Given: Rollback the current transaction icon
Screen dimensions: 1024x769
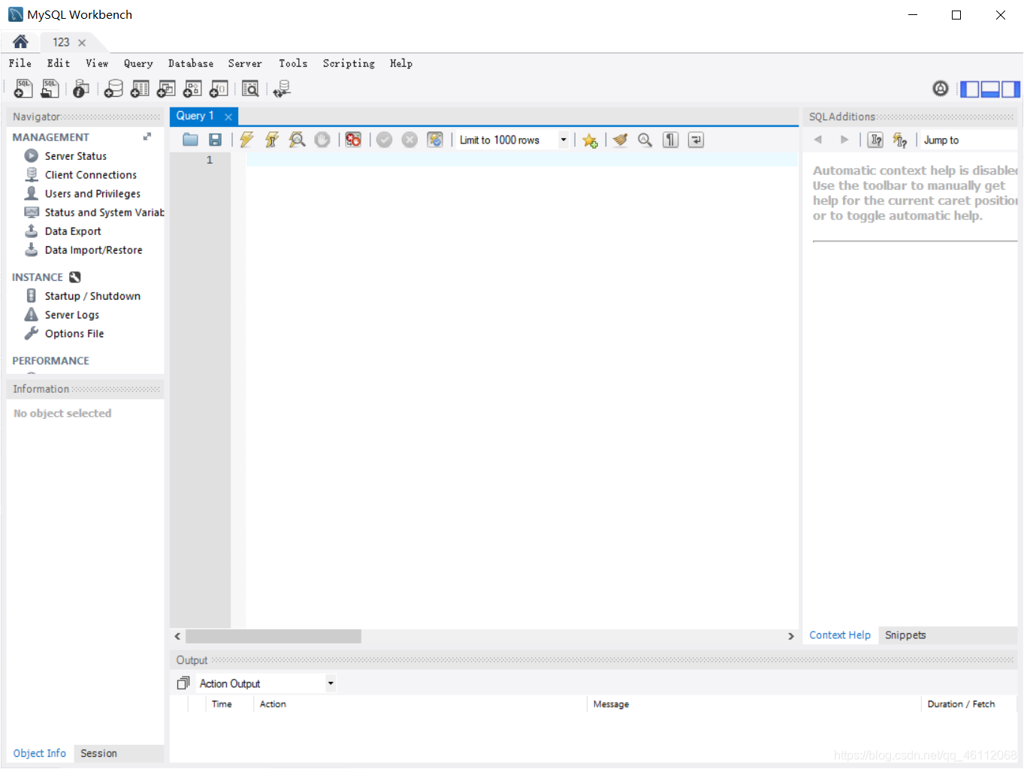Looking at the screenshot, I should coord(409,140).
